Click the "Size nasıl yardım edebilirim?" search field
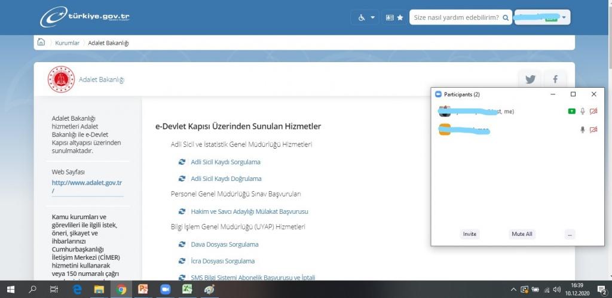This screenshot has width=612, height=298. point(456,18)
